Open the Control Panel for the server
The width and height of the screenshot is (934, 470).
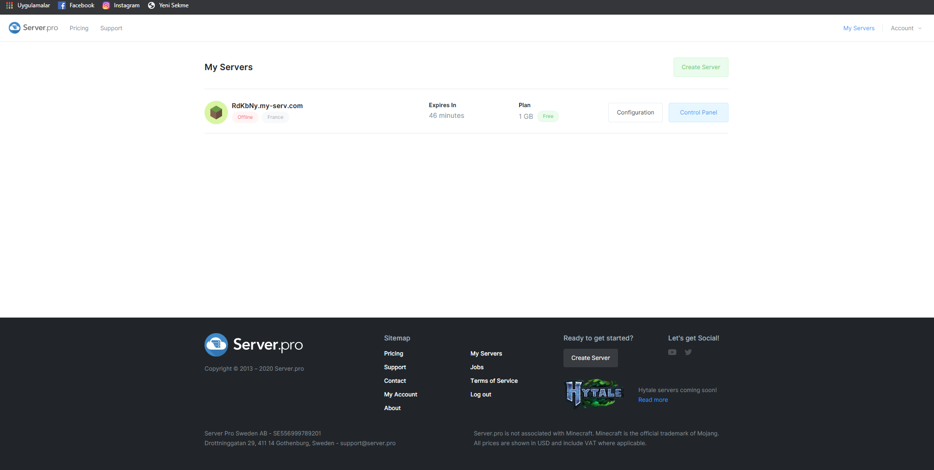point(698,113)
